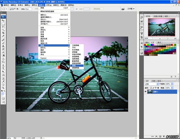
Task: Click the Navigator zoom slider handle
Action: click(168, 39)
